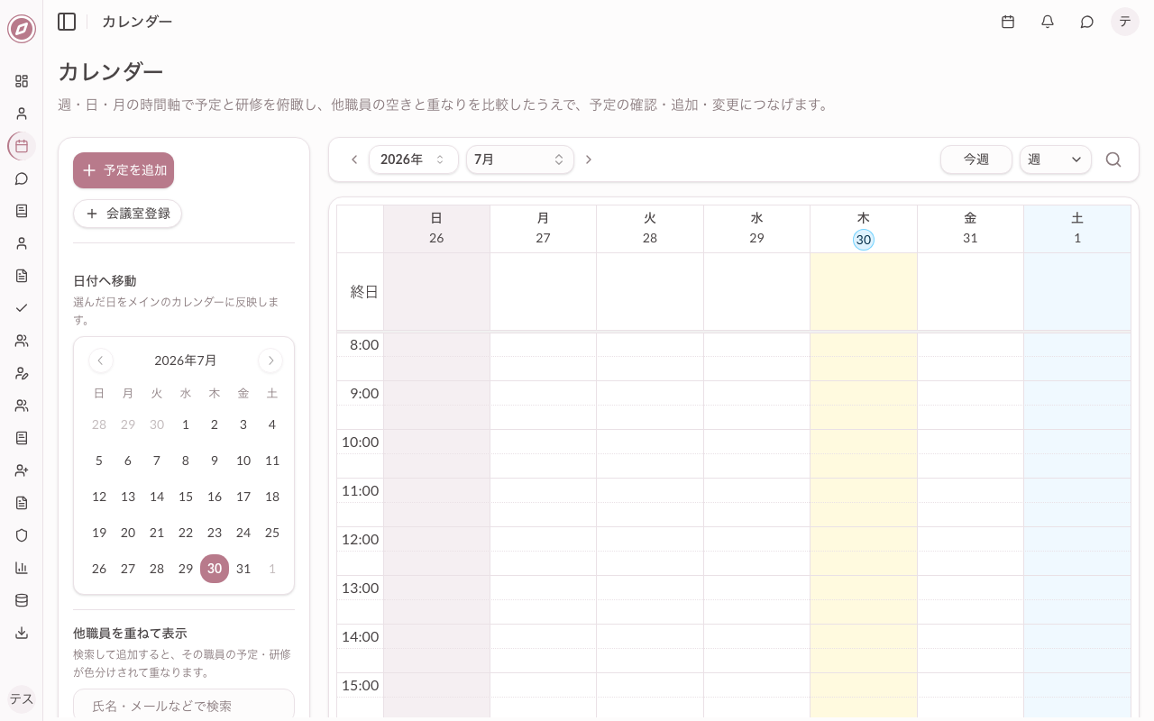Open notifications bell icon

tap(1048, 22)
